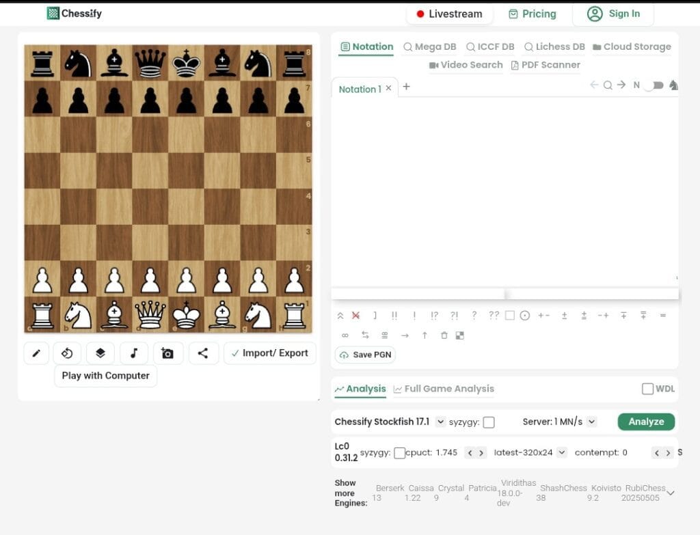The image size is (700, 535).
Task: Insert the double exclamation brilliant move symbol
Action: click(394, 316)
